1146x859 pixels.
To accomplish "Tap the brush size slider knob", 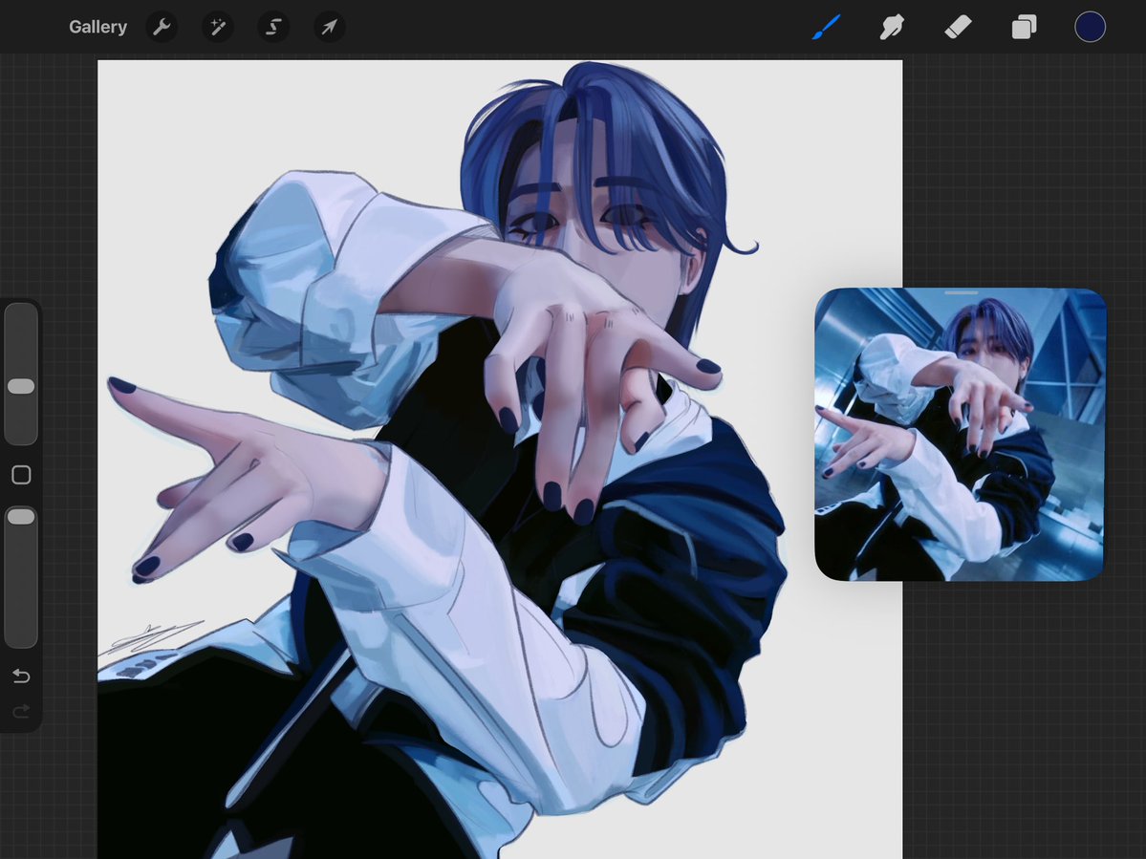I will pos(21,385).
